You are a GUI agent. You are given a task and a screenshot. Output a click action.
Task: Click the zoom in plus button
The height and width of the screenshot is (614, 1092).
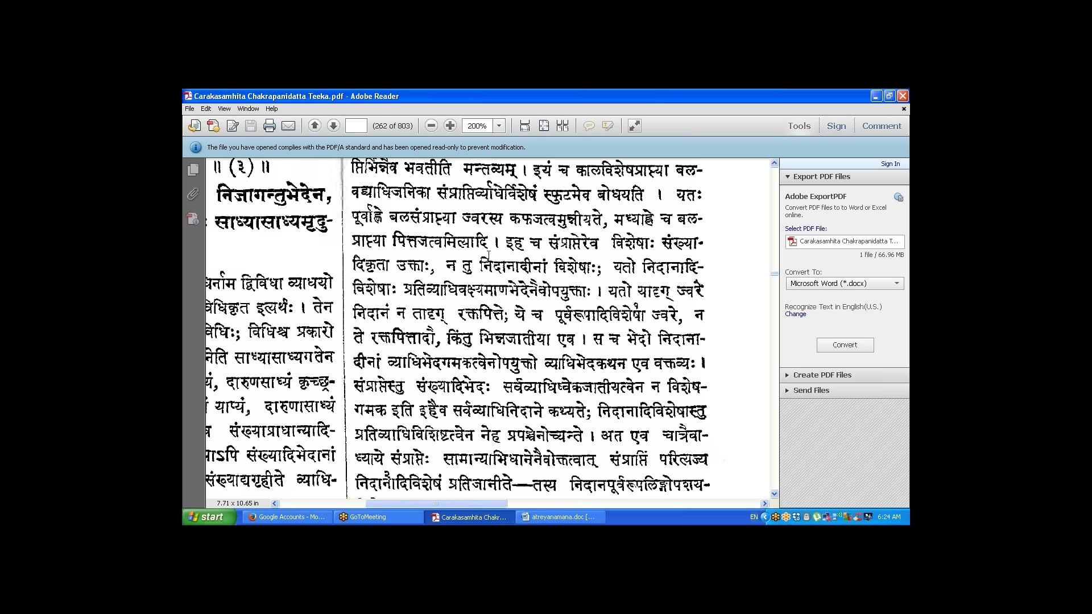click(450, 126)
